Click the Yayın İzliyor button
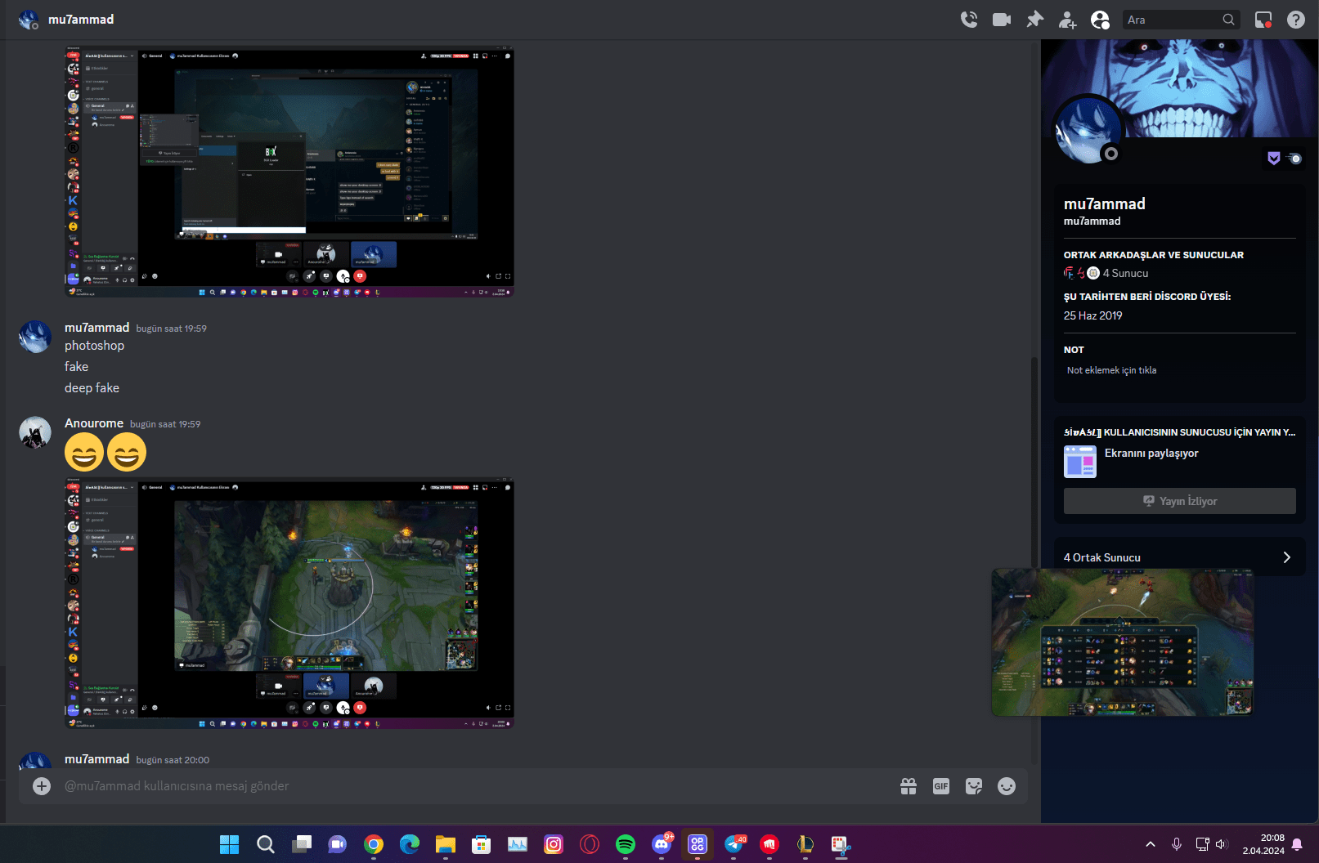Viewport: 1319px width, 863px height. 1179,501
